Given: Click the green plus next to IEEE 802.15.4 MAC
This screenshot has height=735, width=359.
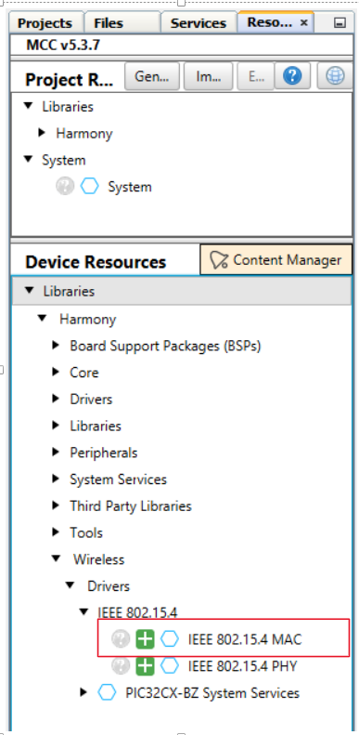Looking at the screenshot, I should (145, 639).
